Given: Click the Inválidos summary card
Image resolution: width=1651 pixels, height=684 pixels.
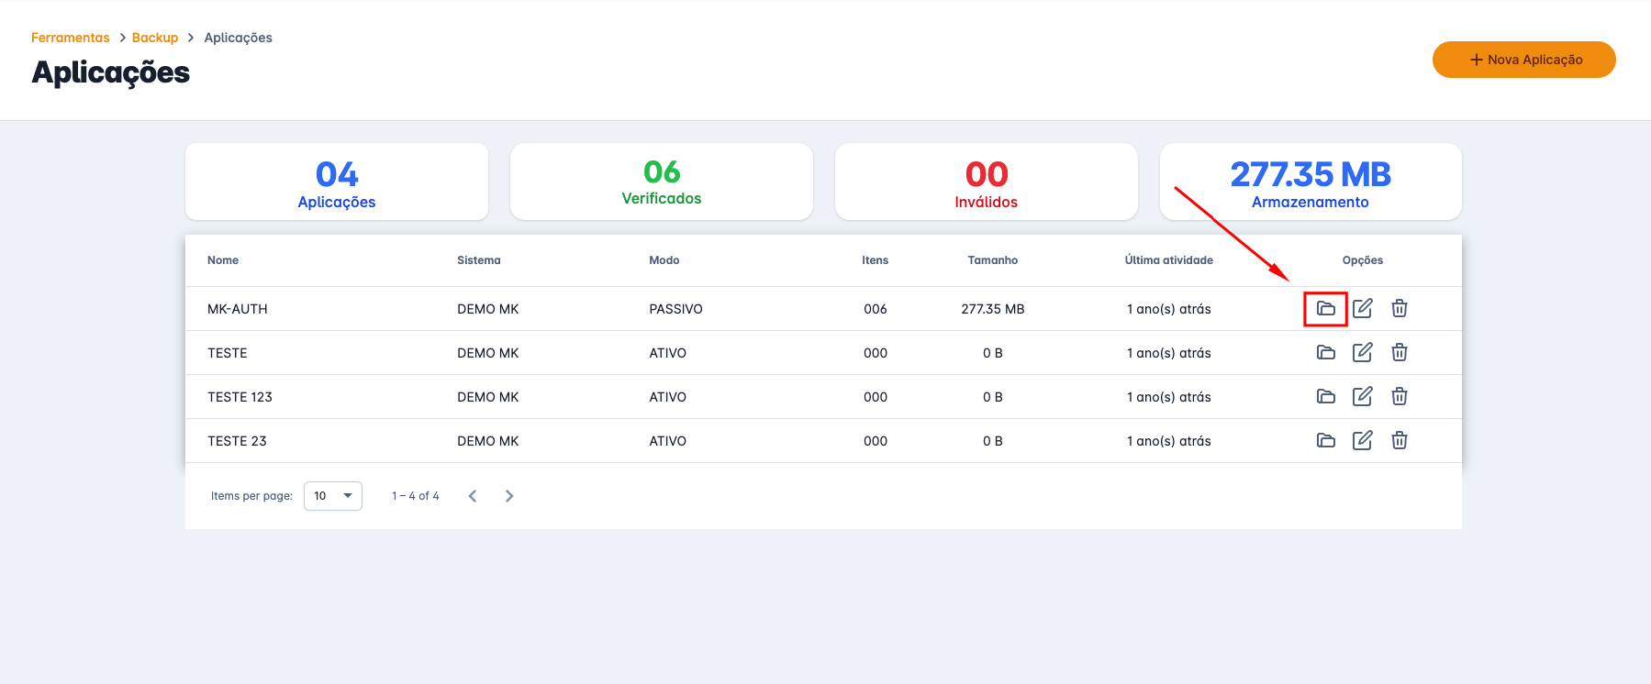Looking at the screenshot, I should click(986, 182).
